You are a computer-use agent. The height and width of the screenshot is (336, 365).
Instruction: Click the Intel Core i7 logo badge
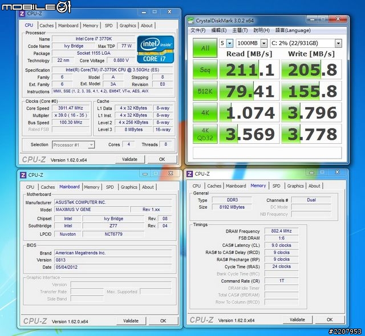(x=156, y=50)
